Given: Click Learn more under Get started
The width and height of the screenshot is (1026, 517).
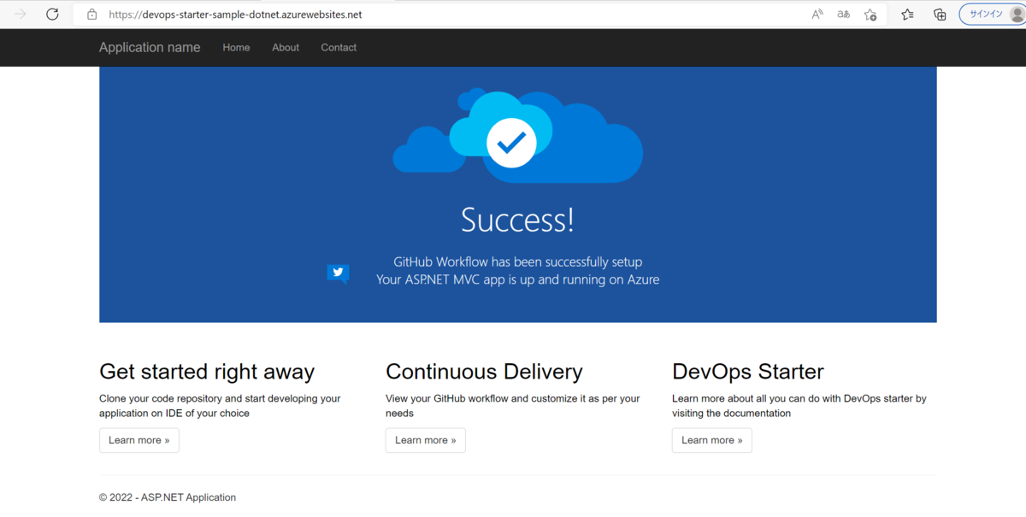Looking at the screenshot, I should [x=139, y=440].
